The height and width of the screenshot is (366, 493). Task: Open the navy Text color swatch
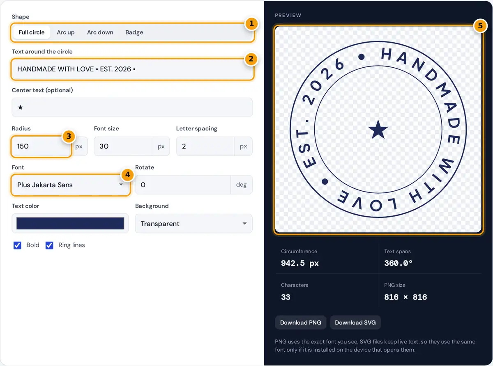[70, 224]
